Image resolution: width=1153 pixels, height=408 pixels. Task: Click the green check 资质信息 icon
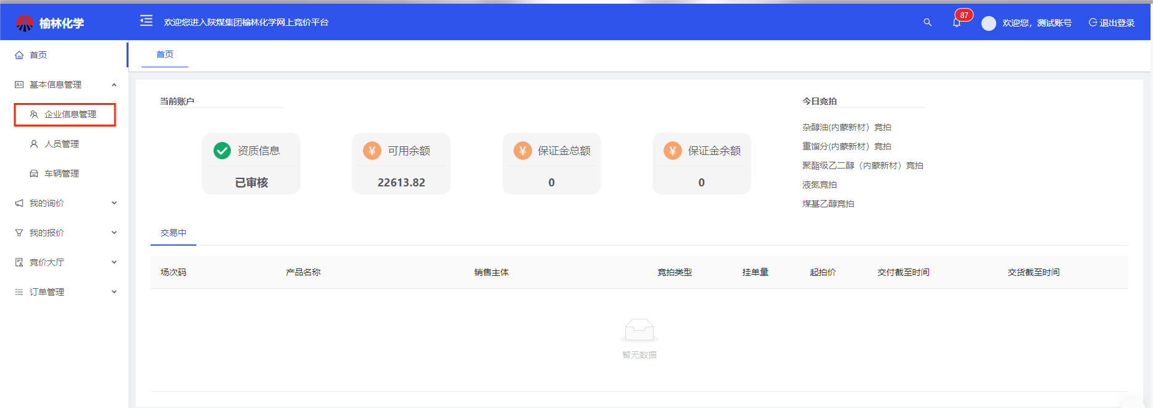222,151
